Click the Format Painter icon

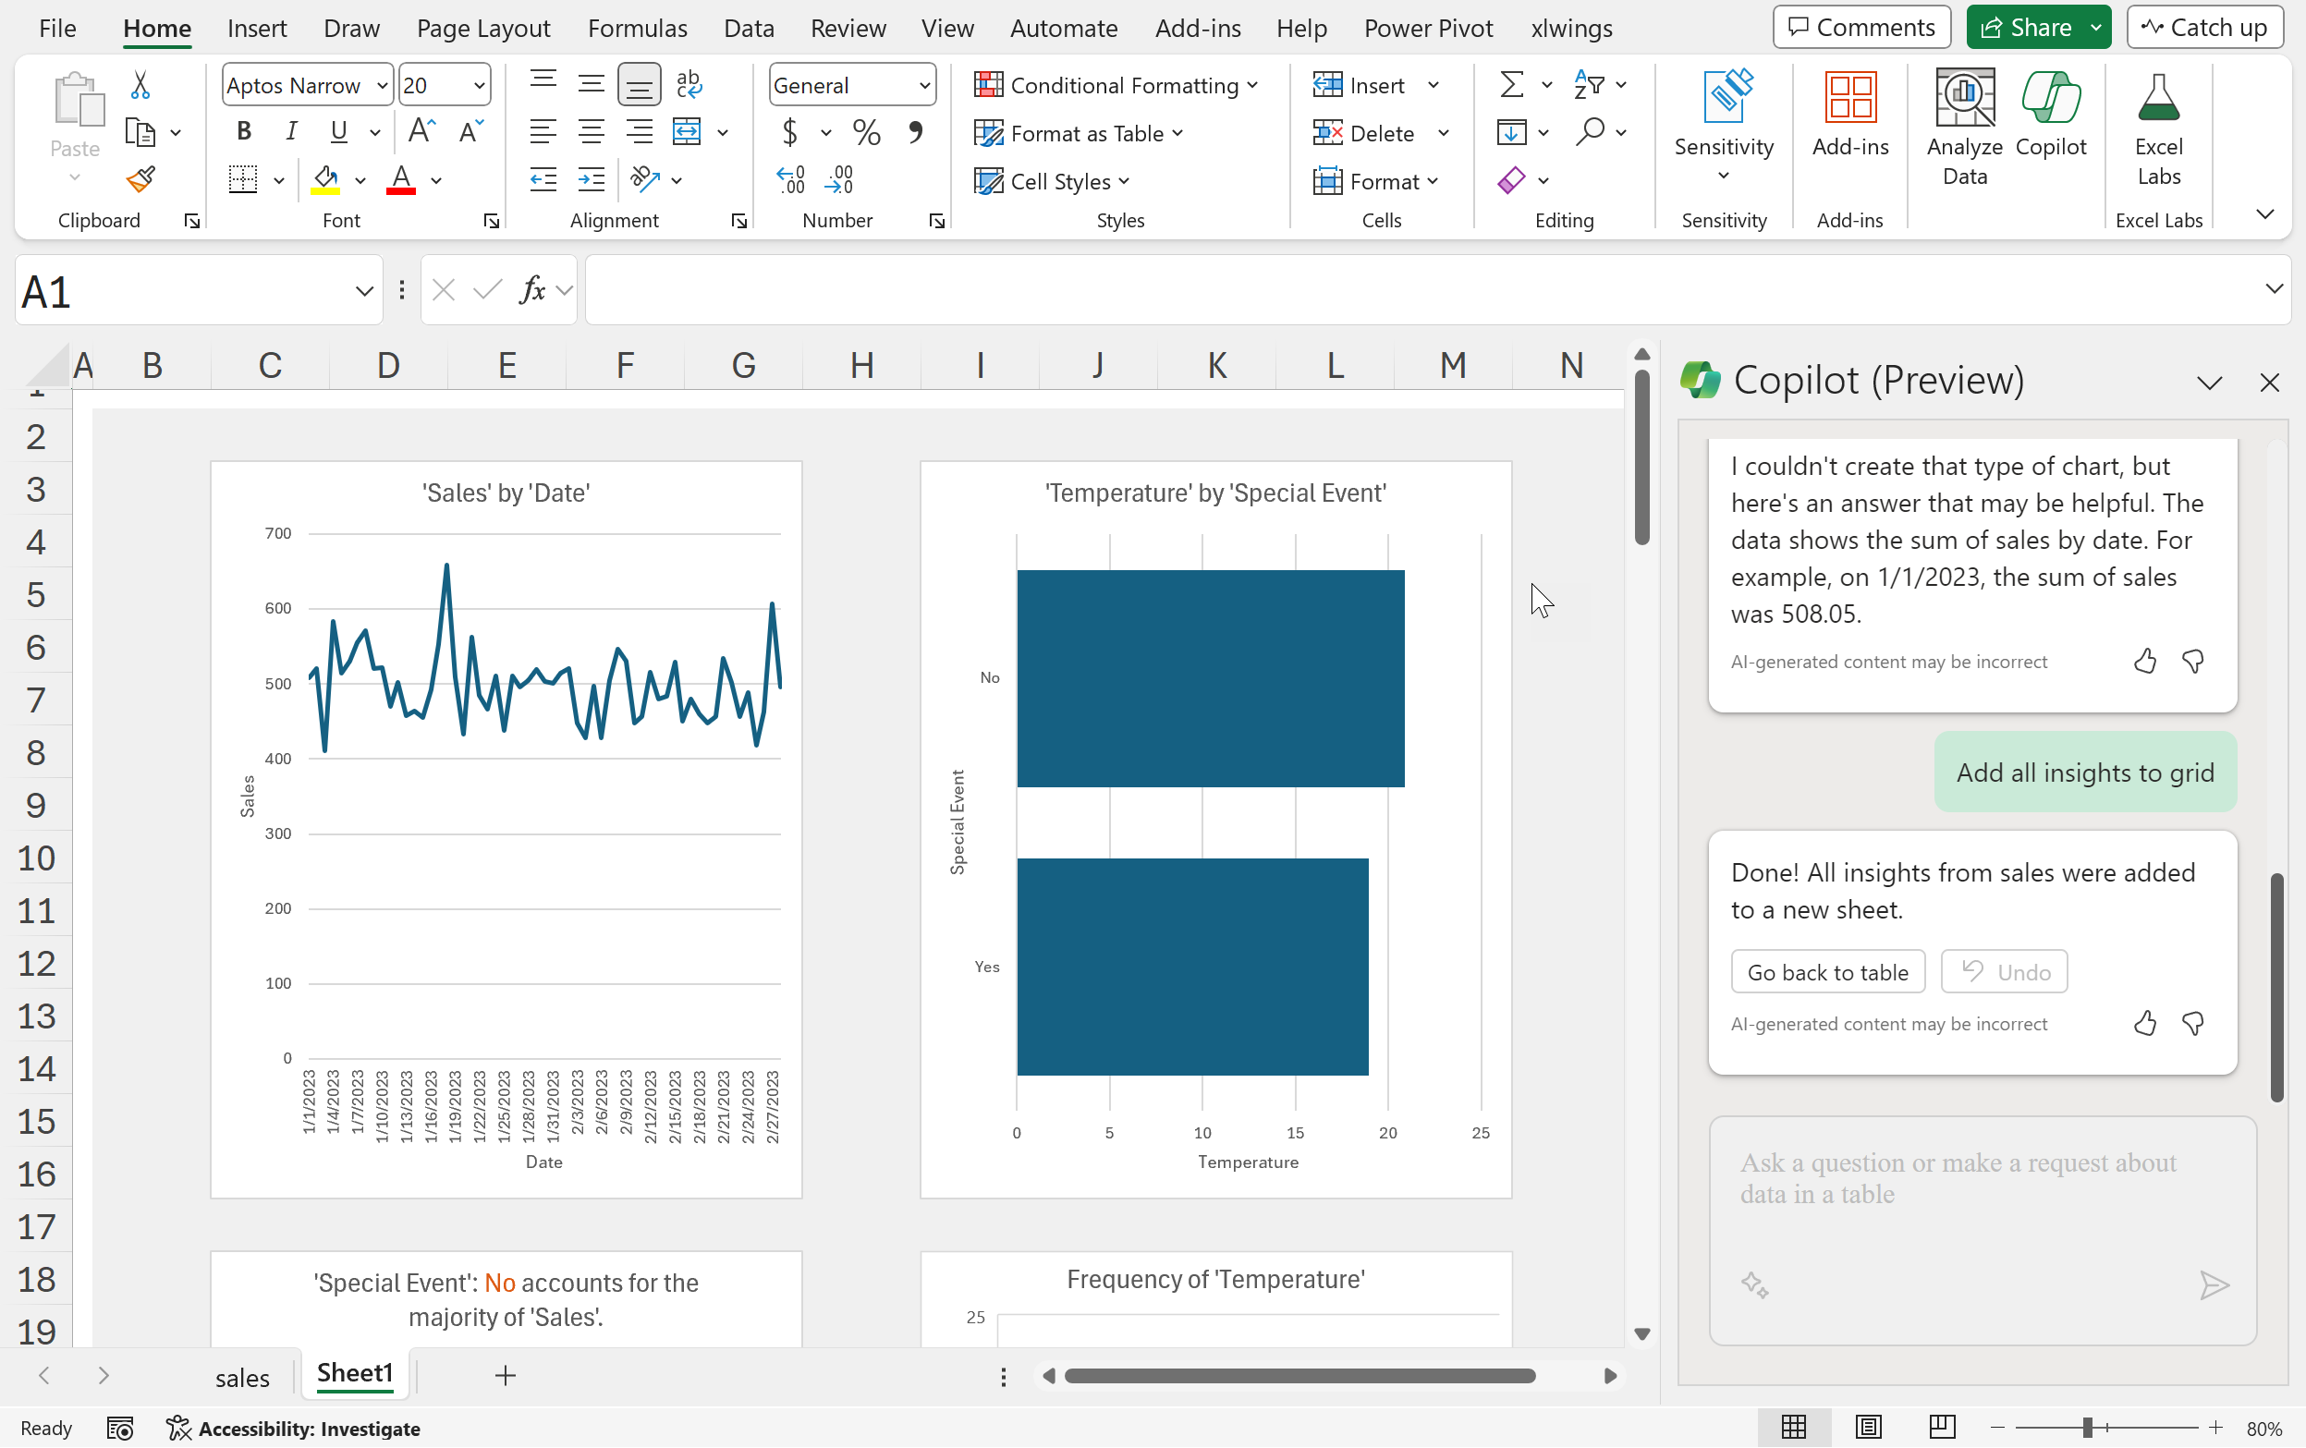click(x=140, y=179)
